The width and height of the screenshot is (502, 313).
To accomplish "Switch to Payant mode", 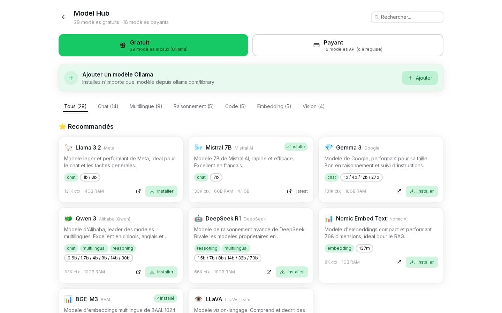I will [x=348, y=45].
